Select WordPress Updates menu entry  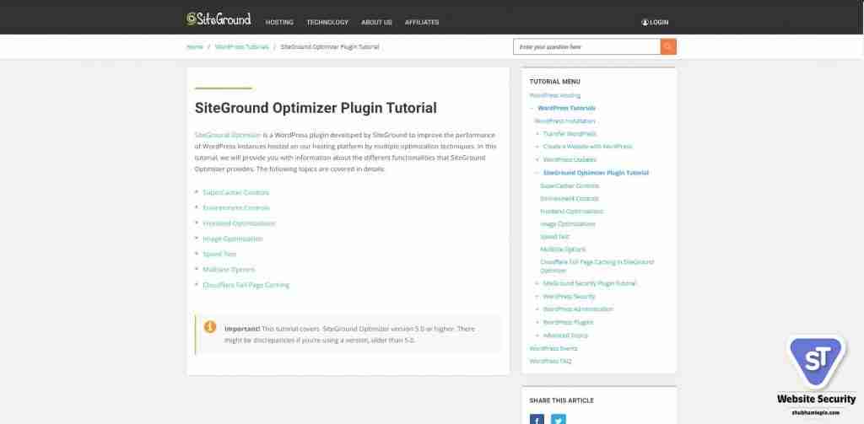click(x=570, y=159)
